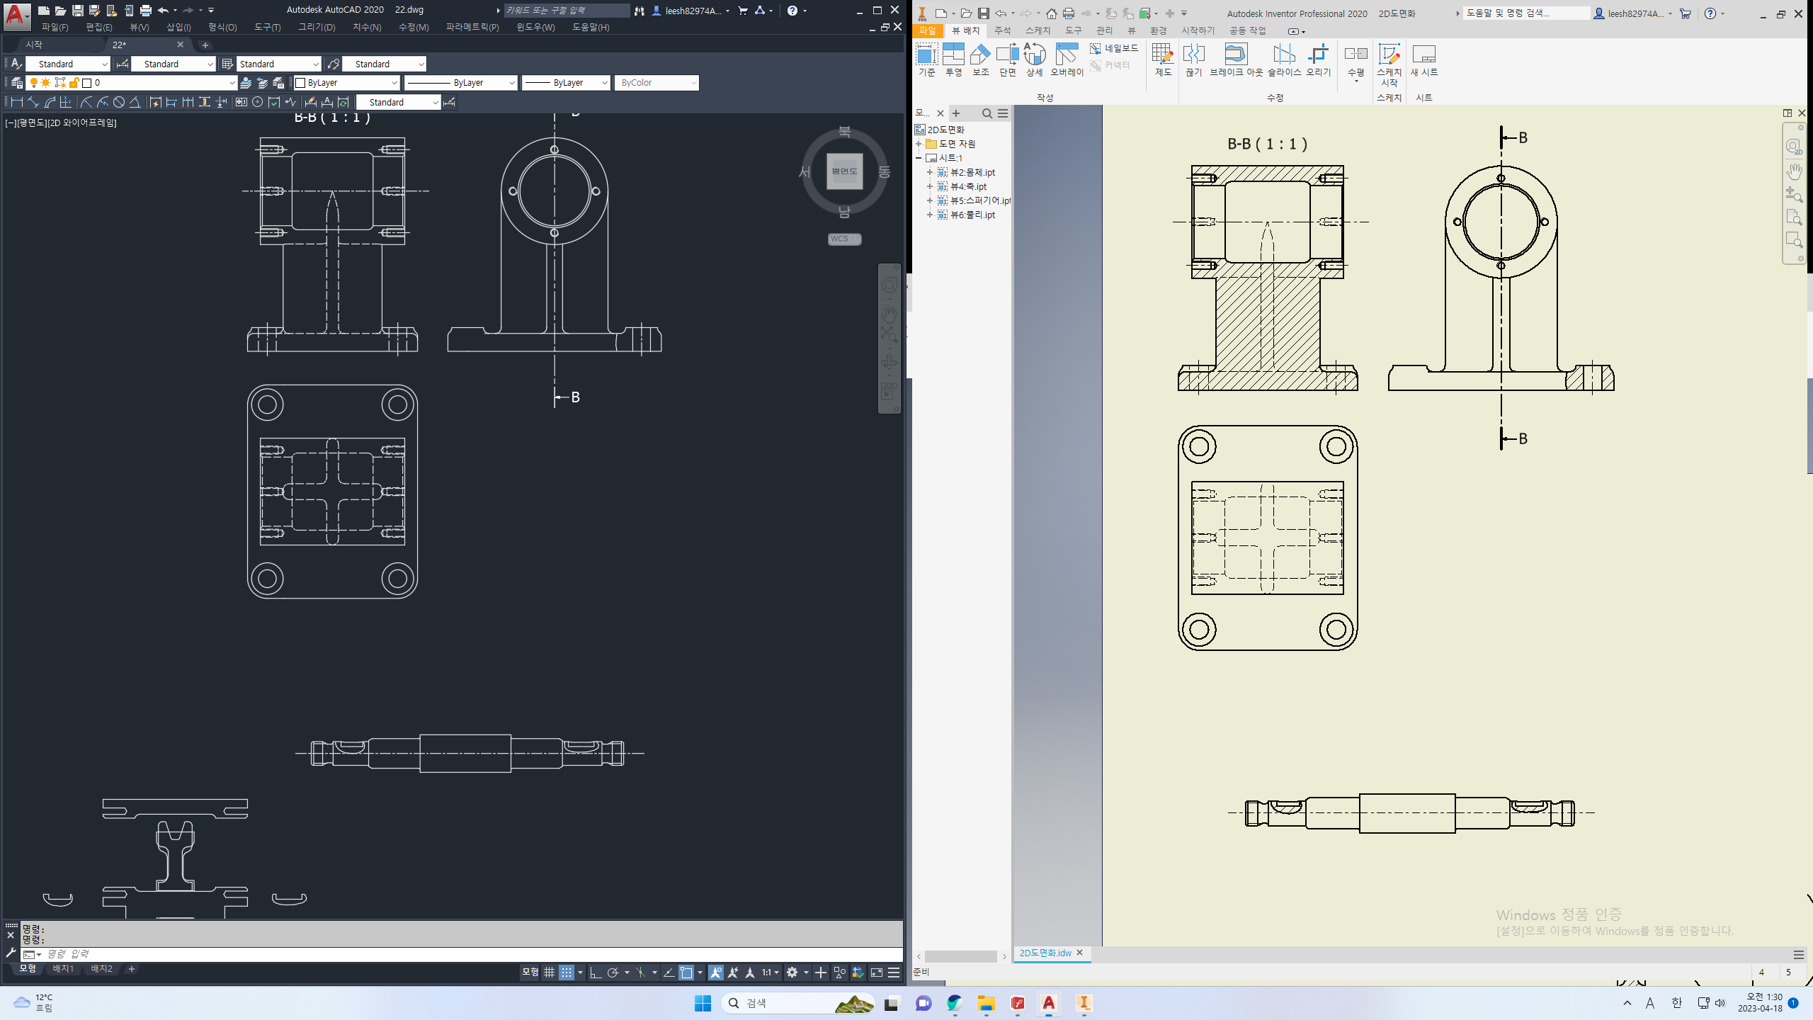Toggle grid display in AutoCAD status bar
The width and height of the screenshot is (1813, 1020).
(549, 973)
